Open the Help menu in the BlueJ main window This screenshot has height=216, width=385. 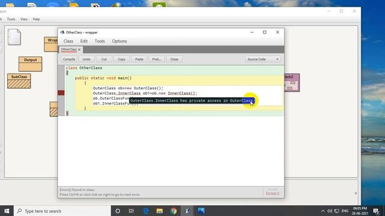(x=36, y=19)
